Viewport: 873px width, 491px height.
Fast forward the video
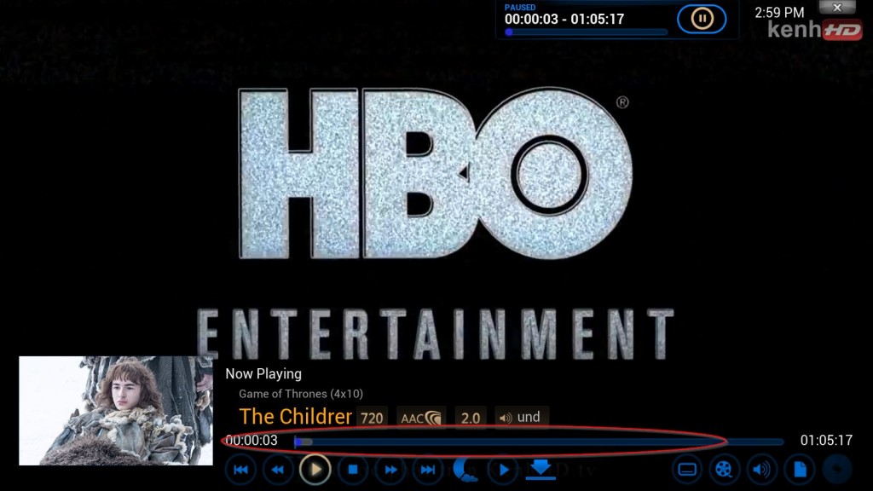tap(390, 470)
